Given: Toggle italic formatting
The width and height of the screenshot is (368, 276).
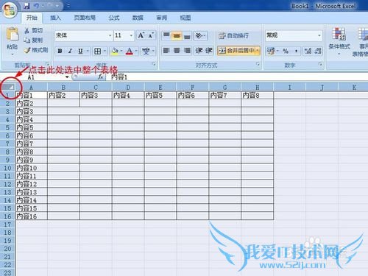Looking at the screenshot, I should 70,51.
